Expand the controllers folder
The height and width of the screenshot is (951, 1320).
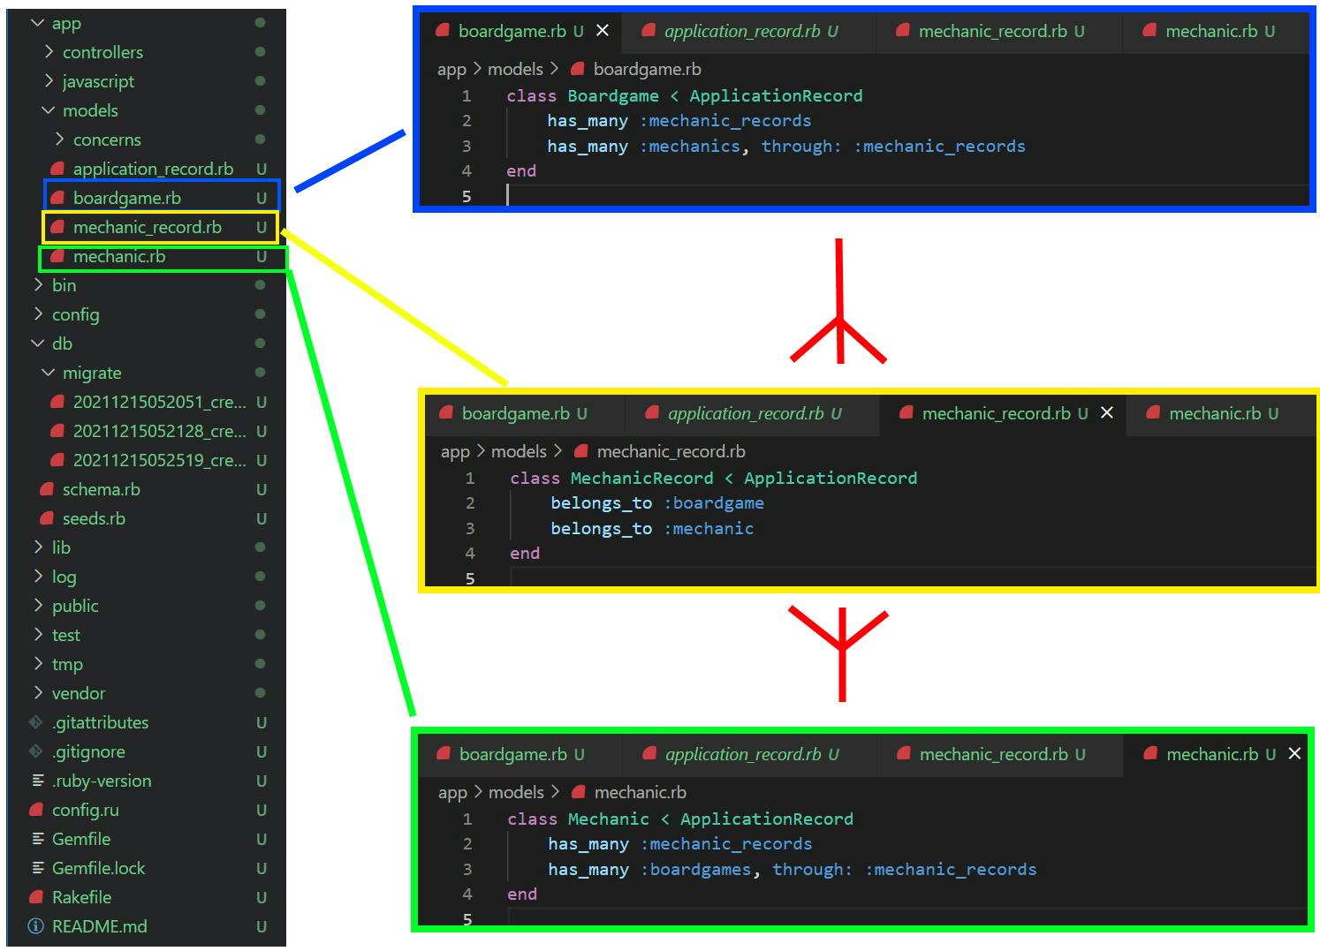tap(49, 52)
